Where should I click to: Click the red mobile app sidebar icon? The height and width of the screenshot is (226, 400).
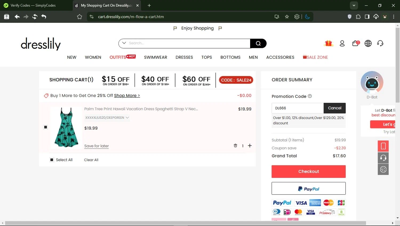(x=383, y=146)
